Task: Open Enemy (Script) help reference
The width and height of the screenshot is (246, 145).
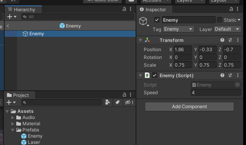Action: 222,75
